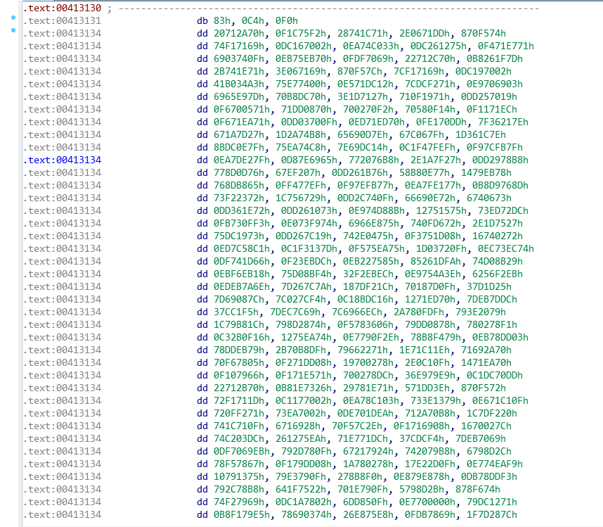This screenshot has height=527, width=603.
Task: Select dword value 870F574h
Action: click(484, 34)
